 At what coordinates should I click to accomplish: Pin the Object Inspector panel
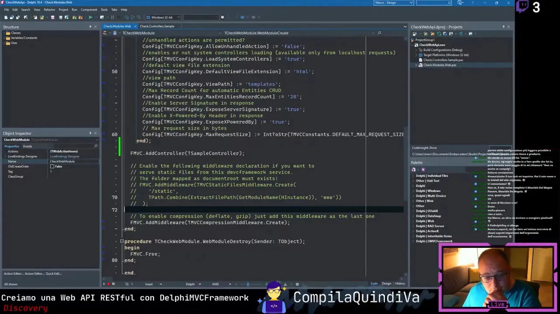coord(90,133)
